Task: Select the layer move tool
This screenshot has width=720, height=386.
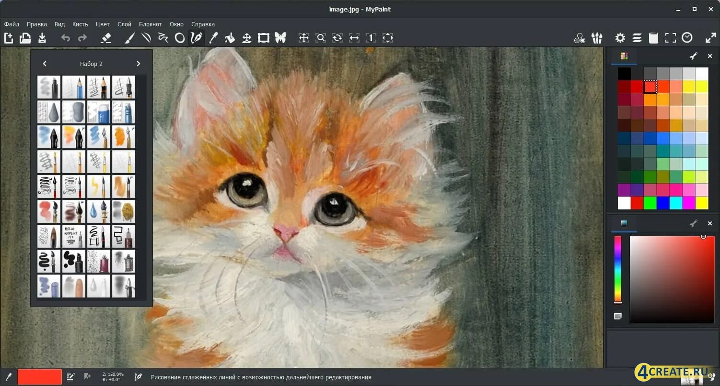Action: click(x=247, y=38)
